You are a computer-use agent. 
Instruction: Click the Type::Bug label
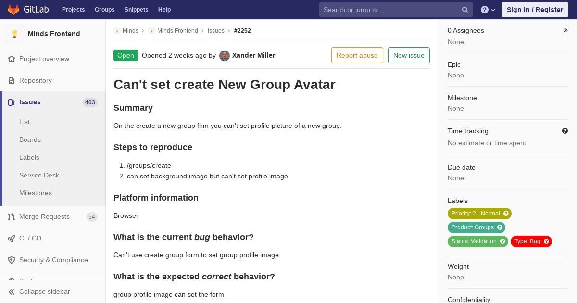[x=531, y=241]
